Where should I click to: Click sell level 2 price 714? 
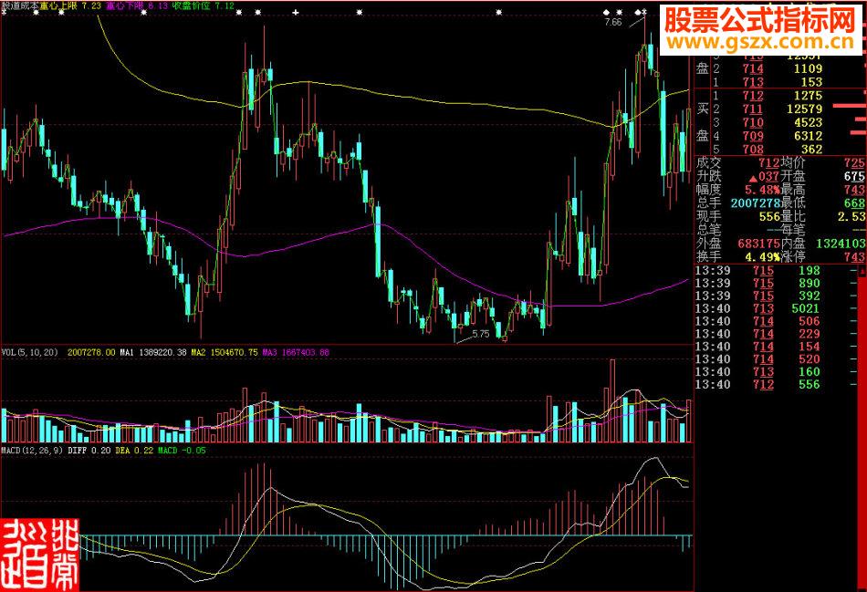pos(753,68)
